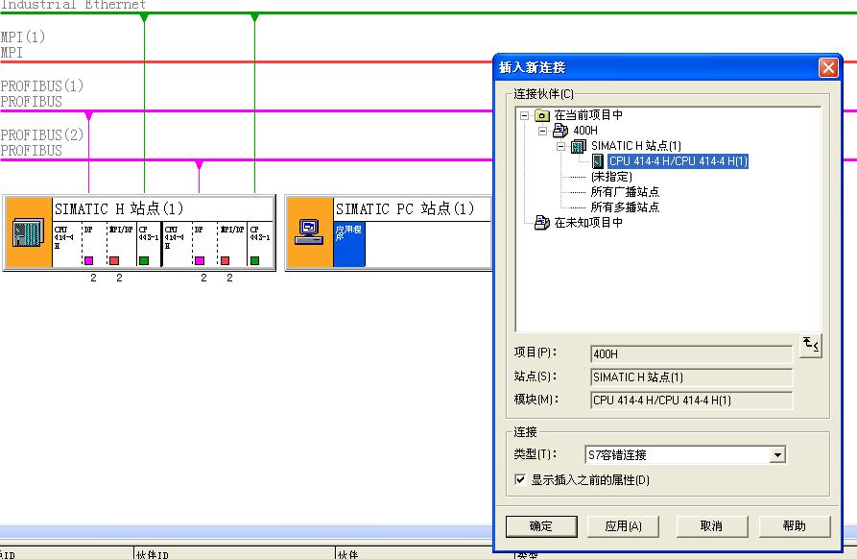Click the folder icon beside 在当前项目中

[x=541, y=115]
